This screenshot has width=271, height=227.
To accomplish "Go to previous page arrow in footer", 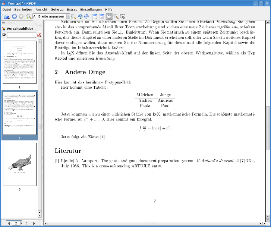I will pyautogui.click(x=9, y=223).
